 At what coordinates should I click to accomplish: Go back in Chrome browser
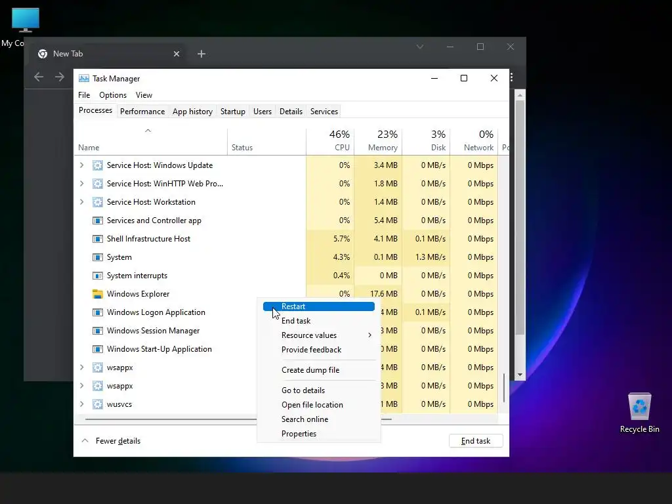(x=39, y=77)
